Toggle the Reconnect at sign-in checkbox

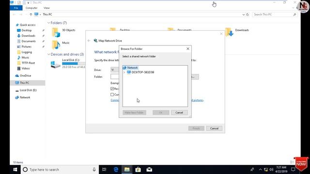pyautogui.click(x=112, y=89)
